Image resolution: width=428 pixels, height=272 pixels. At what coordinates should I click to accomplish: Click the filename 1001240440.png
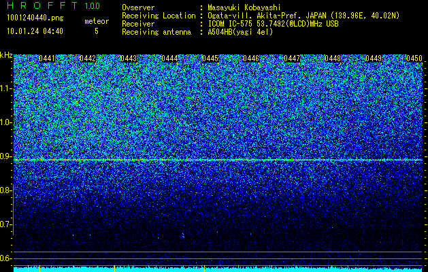coord(35,18)
